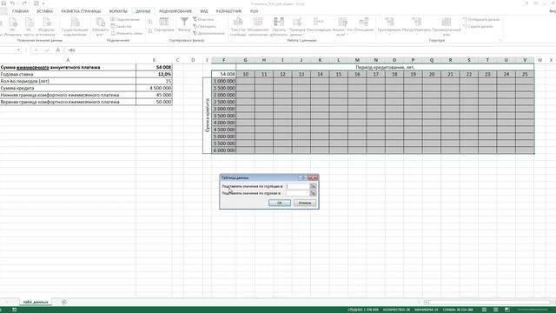
Task: Click the '1 000 000' row label cell
Action: click(224, 81)
